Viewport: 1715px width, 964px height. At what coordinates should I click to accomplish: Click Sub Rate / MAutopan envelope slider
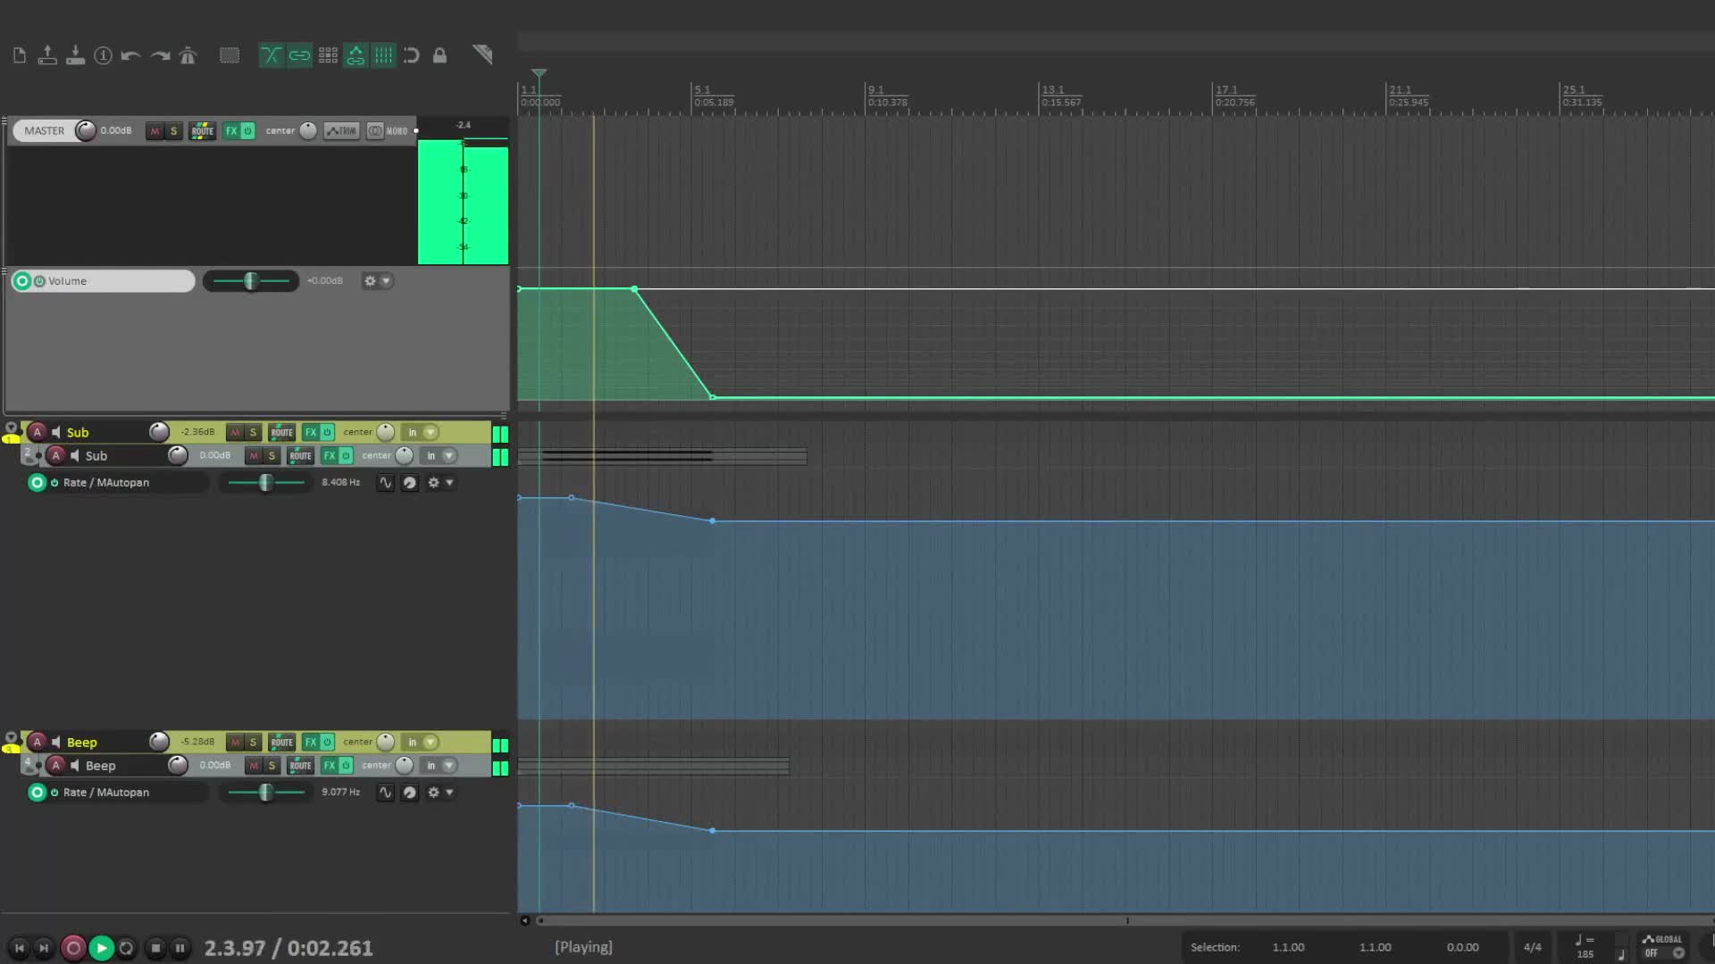265,482
